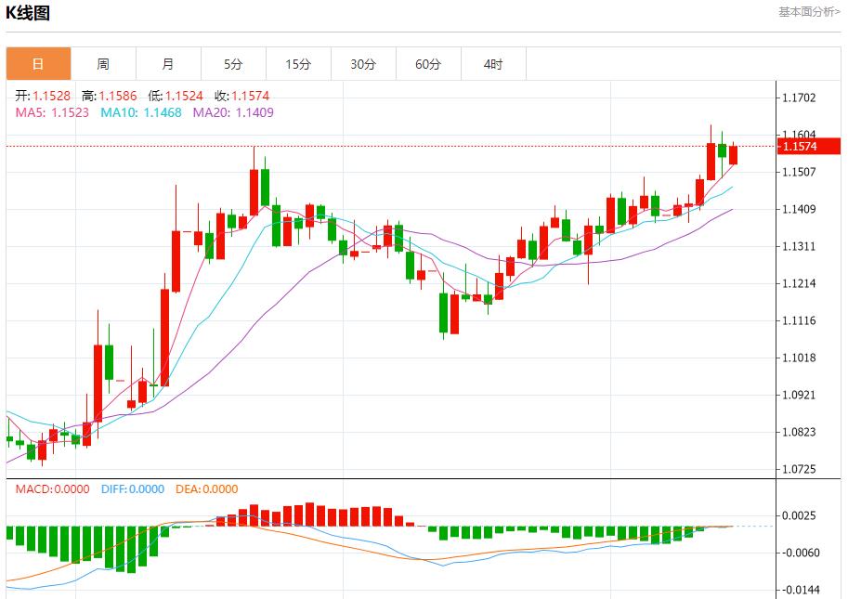Click the DIFF value label

point(132,489)
